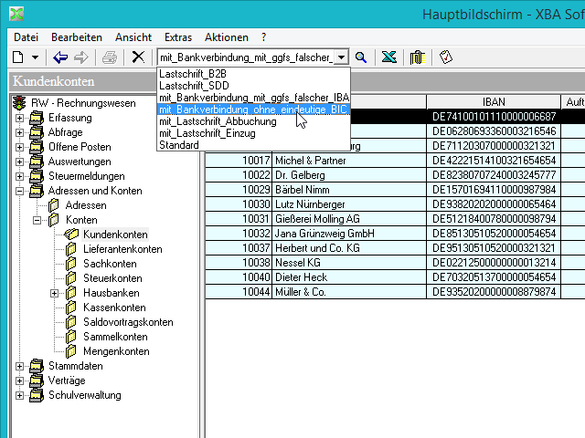The width and height of the screenshot is (585, 438).
Task: Open the Bearbeiten menu
Action: pyautogui.click(x=76, y=37)
